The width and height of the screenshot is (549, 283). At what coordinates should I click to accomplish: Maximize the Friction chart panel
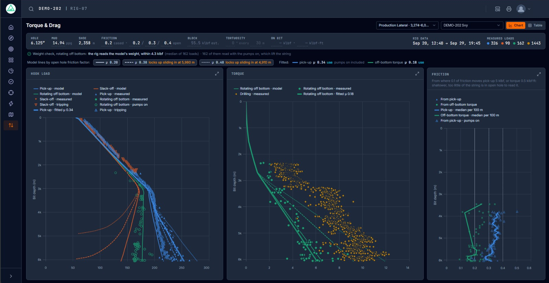pyautogui.click(x=539, y=74)
